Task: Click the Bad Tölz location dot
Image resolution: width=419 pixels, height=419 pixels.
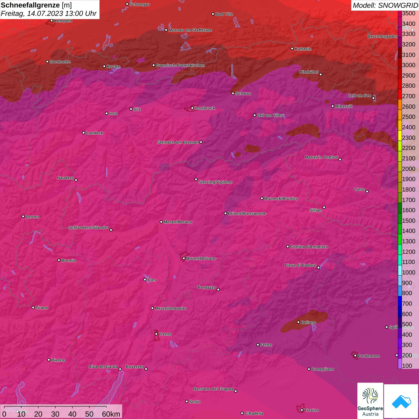Action: pyautogui.click(x=213, y=14)
